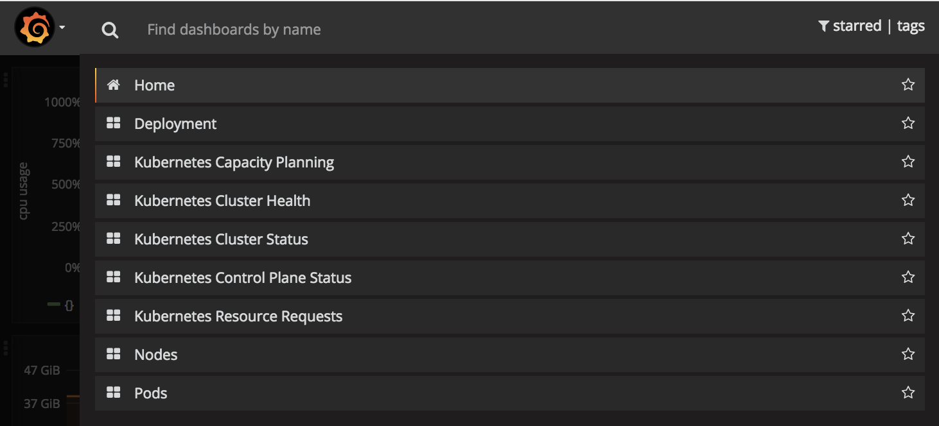Star the Pods dashboard
The width and height of the screenshot is (939, 426).
tap(908, 393)
